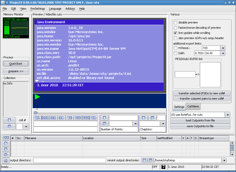Click the Filename column header

pyautogui.click(x=53, y=138)
